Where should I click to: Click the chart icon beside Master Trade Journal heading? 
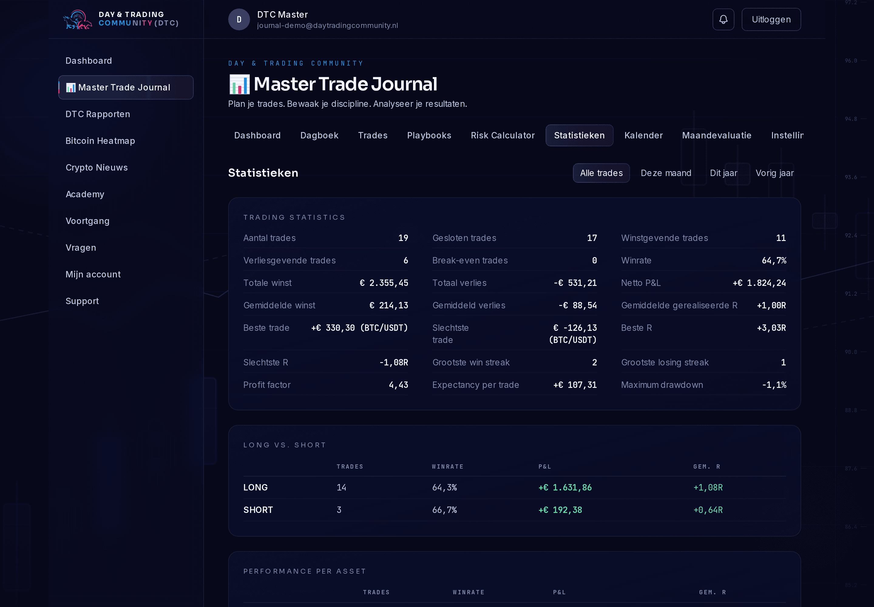[x=239, y=84]
